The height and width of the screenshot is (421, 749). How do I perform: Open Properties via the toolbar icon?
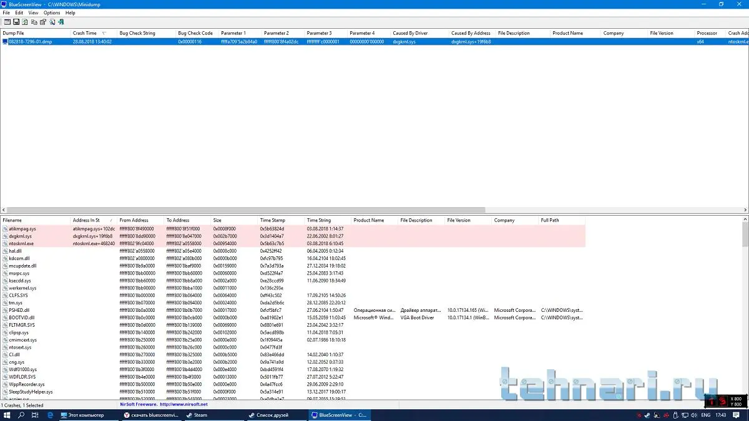pyautogui.click(x=43, y=22)
